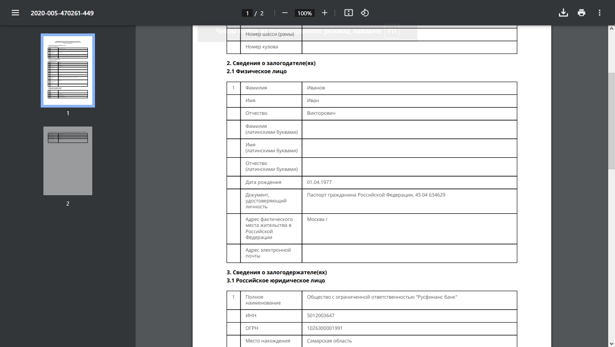
Task: Click the zoom in plus icon
Action: (324, 13)
